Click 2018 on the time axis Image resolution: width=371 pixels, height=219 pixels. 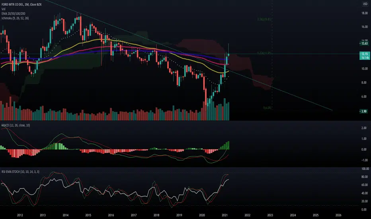[x=156, y=215]
